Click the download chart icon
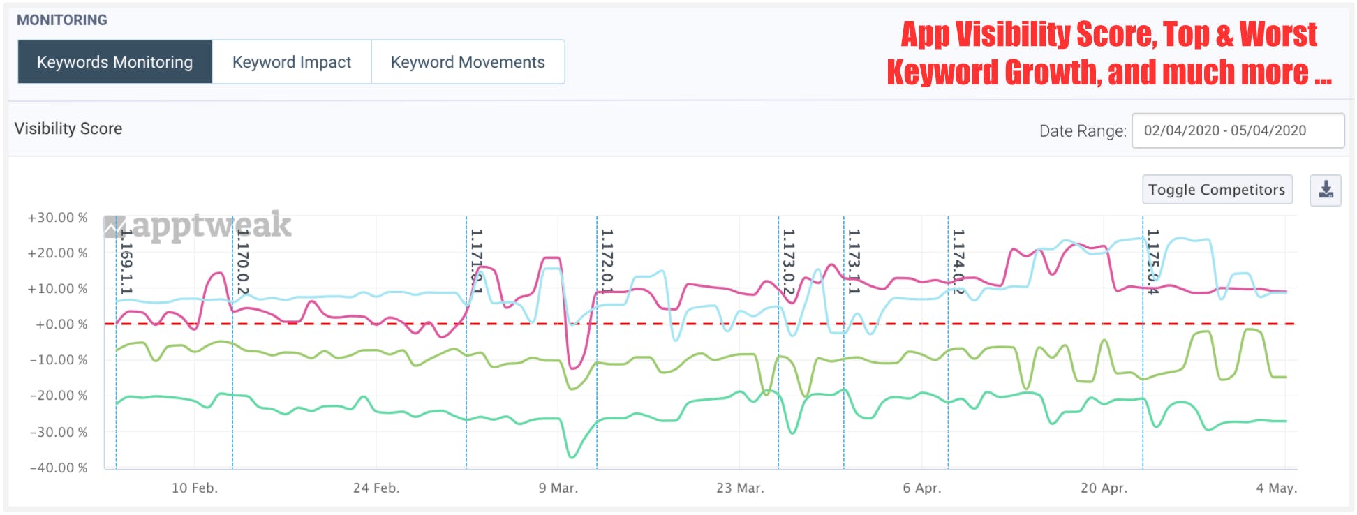 1326,190
